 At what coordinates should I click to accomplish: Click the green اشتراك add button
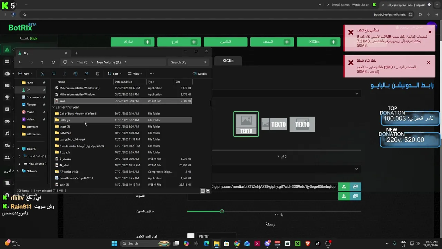[133, 42]
